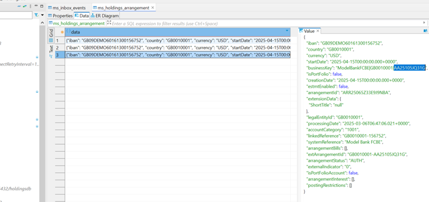Click the navigator filter funnel icon

coord(36,15)
